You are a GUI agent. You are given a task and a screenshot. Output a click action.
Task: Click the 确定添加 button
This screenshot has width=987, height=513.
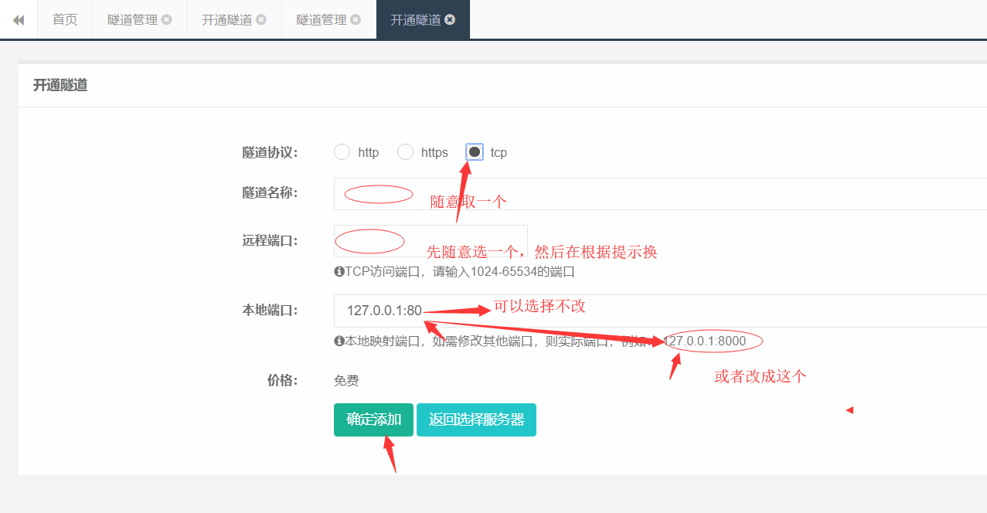373,420
